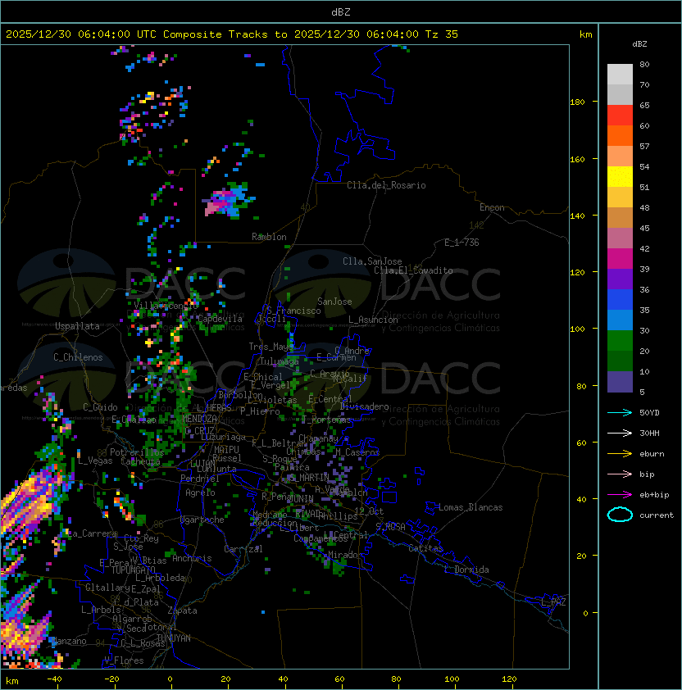The width and height of the screenshot is (682, 690).
Task: Click the cyan 'current' ellipse legend symbol
Action: pos(620,515)
